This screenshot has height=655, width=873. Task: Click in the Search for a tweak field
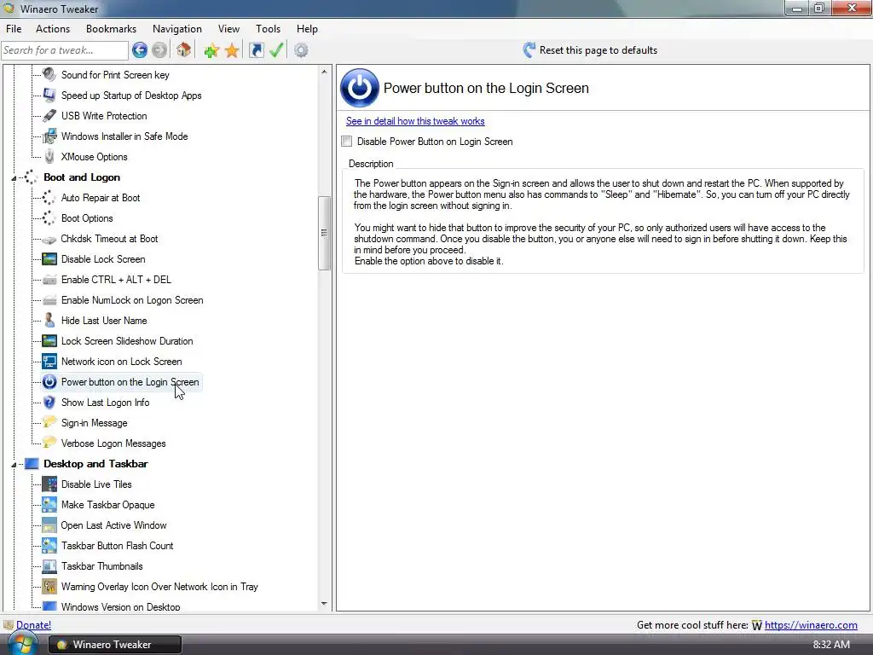65,50
